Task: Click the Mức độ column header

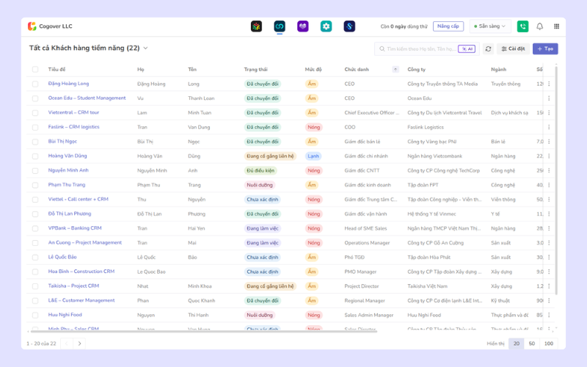Action: (x=313, y=69)
